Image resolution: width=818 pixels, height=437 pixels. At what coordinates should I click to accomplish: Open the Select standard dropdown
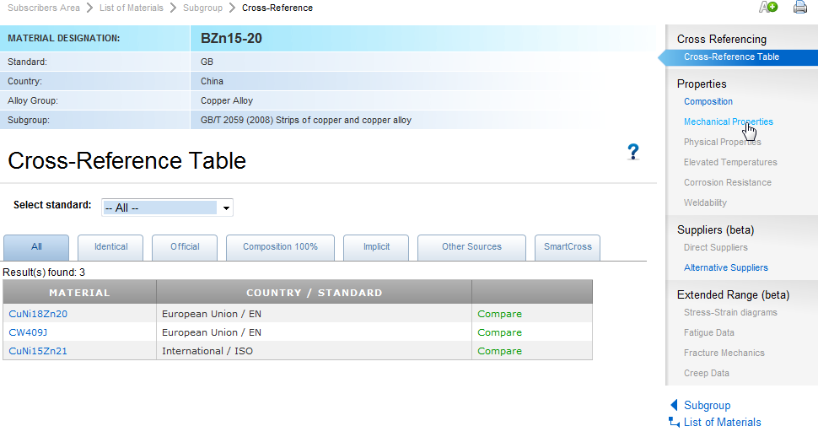[x=167, y=208]
